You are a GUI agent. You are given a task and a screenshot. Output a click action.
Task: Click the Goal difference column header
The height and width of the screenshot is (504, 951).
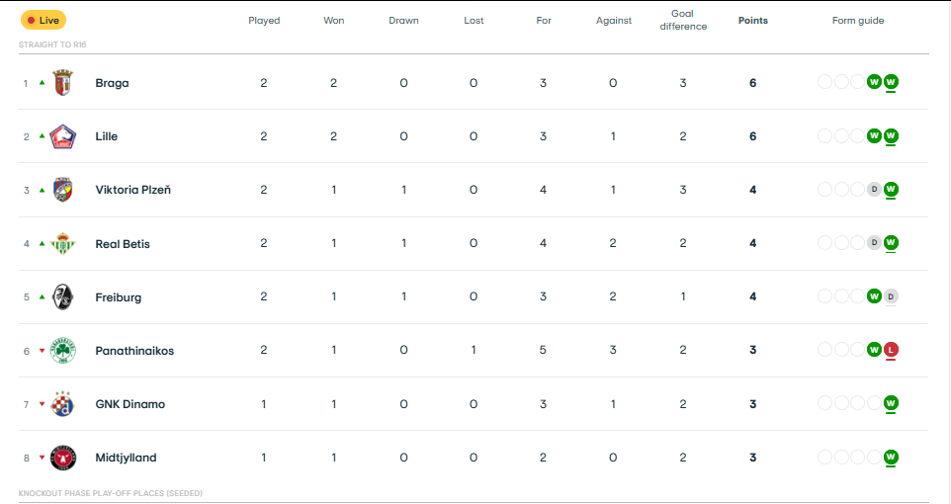pyautogui.click(x=683, y=21)
